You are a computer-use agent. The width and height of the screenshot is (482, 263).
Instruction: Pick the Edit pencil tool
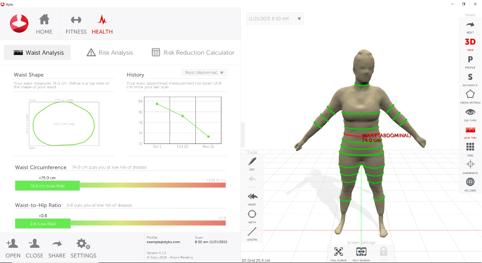click(252, 162)
